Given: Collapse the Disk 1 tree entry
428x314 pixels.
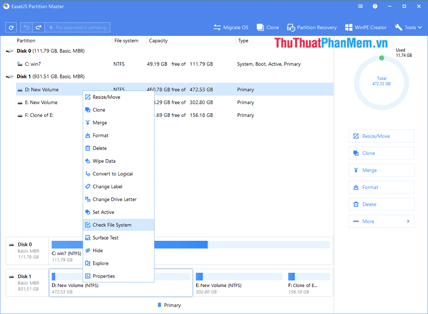Looking at the screenshot, I should [x=9, y=76].
